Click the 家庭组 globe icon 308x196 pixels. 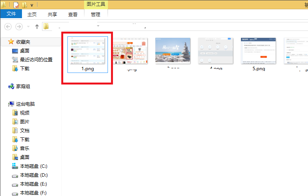click(11, 86)
